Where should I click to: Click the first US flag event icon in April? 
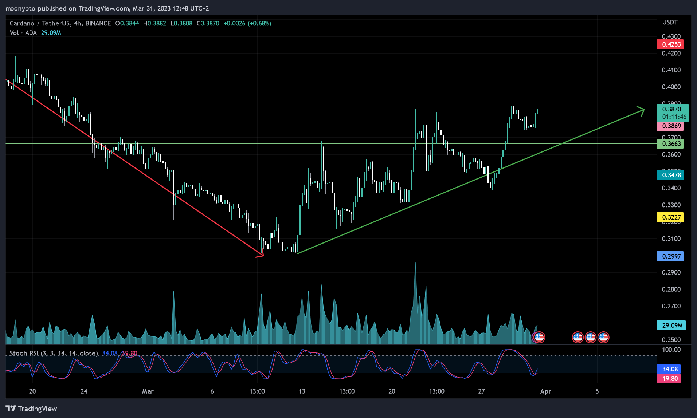(577, 337)
